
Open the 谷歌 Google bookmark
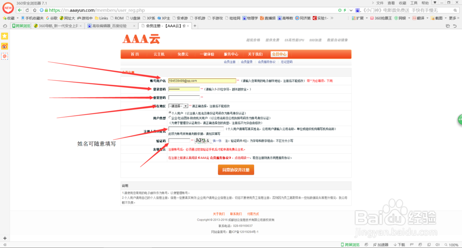coord(52,18)
